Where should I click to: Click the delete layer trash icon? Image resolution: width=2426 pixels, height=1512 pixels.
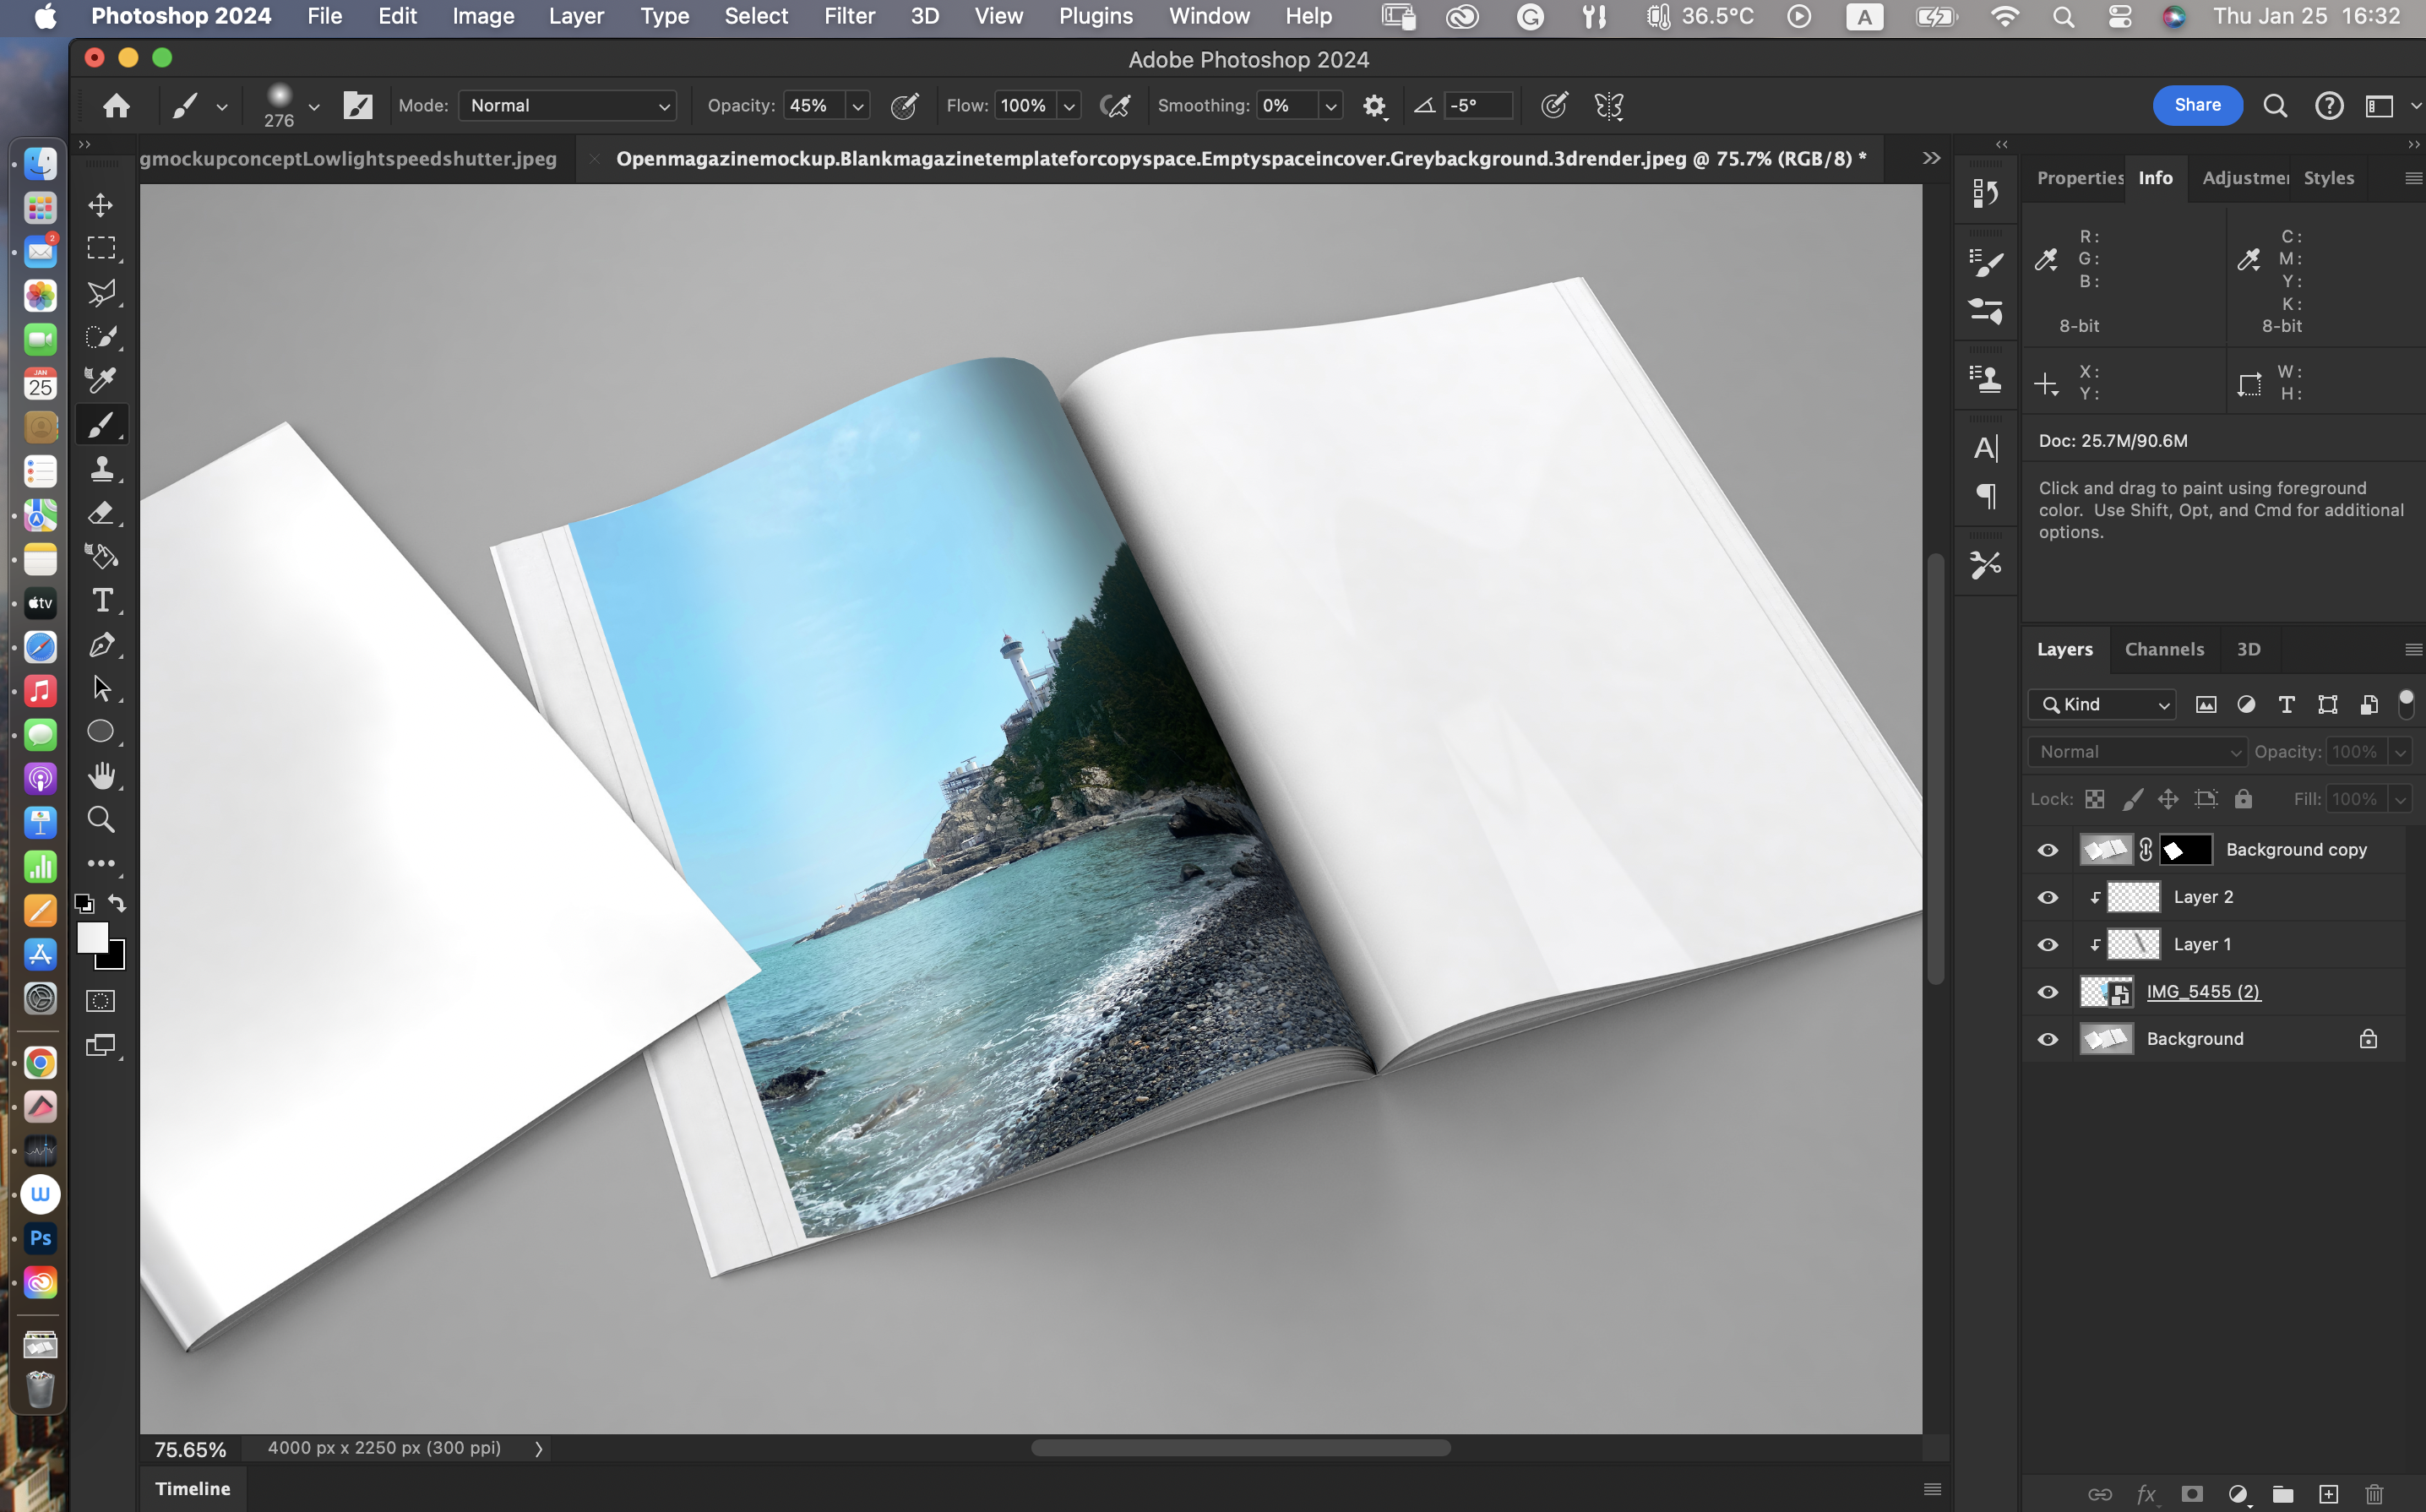pos(2374,1493)
